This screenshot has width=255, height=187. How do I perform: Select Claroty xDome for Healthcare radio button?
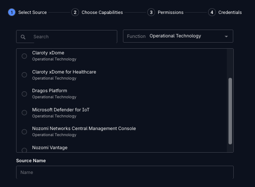click(24, 75)
